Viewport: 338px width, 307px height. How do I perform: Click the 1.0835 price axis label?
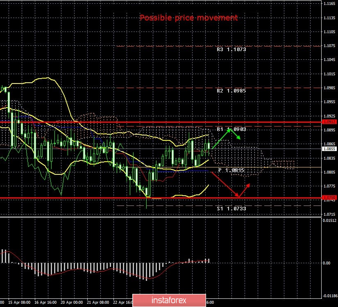click(329, 158)
